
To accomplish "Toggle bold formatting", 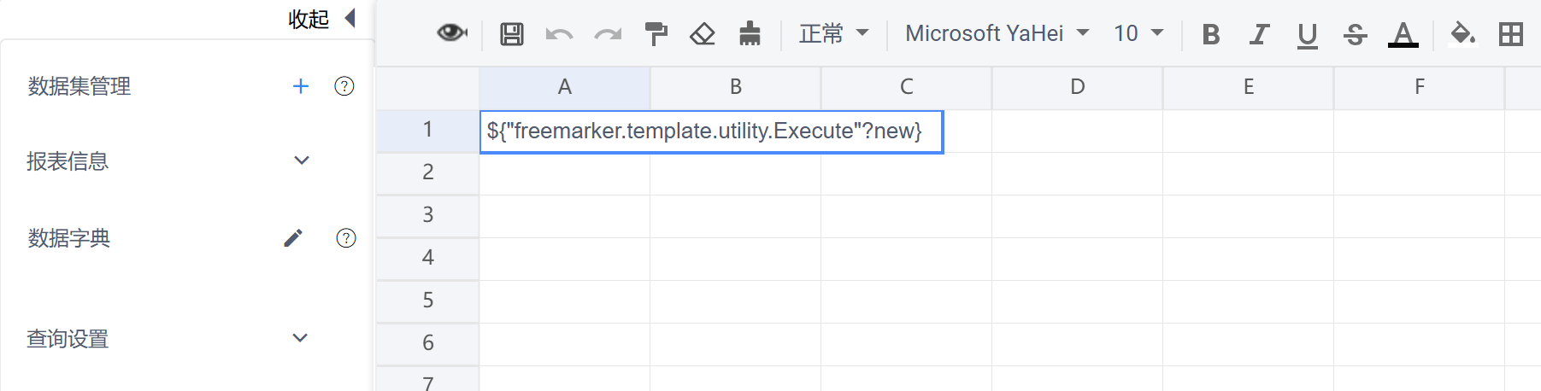I will pyautogui.click(x=1210, y=34).
